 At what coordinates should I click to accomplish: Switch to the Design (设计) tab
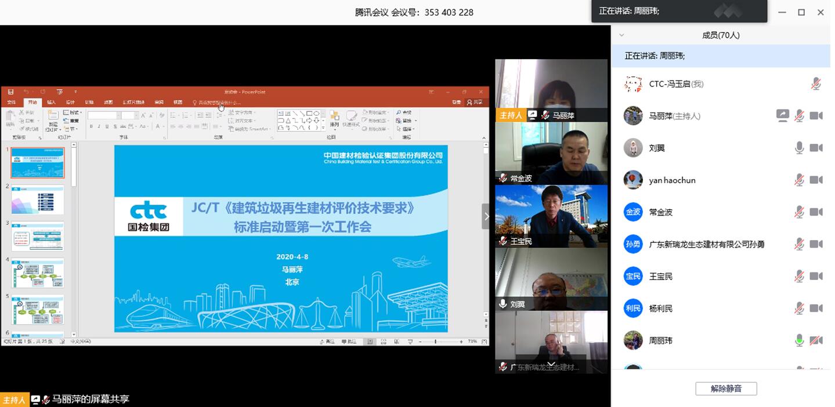70,103
